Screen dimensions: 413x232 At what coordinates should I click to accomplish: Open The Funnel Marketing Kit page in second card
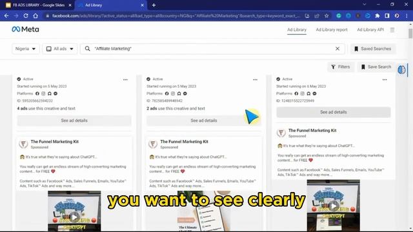[x=184, y=142]
